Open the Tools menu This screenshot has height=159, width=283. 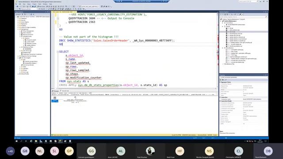point(40,4)
